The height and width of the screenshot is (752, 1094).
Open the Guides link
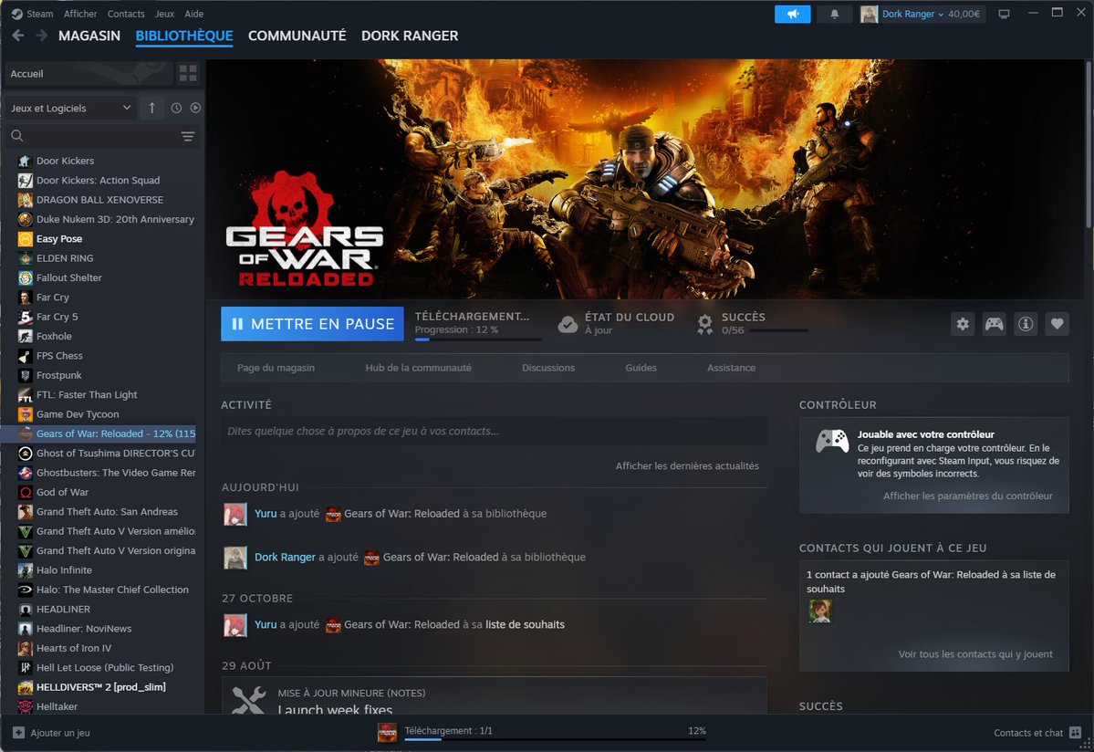click(641, 368)
